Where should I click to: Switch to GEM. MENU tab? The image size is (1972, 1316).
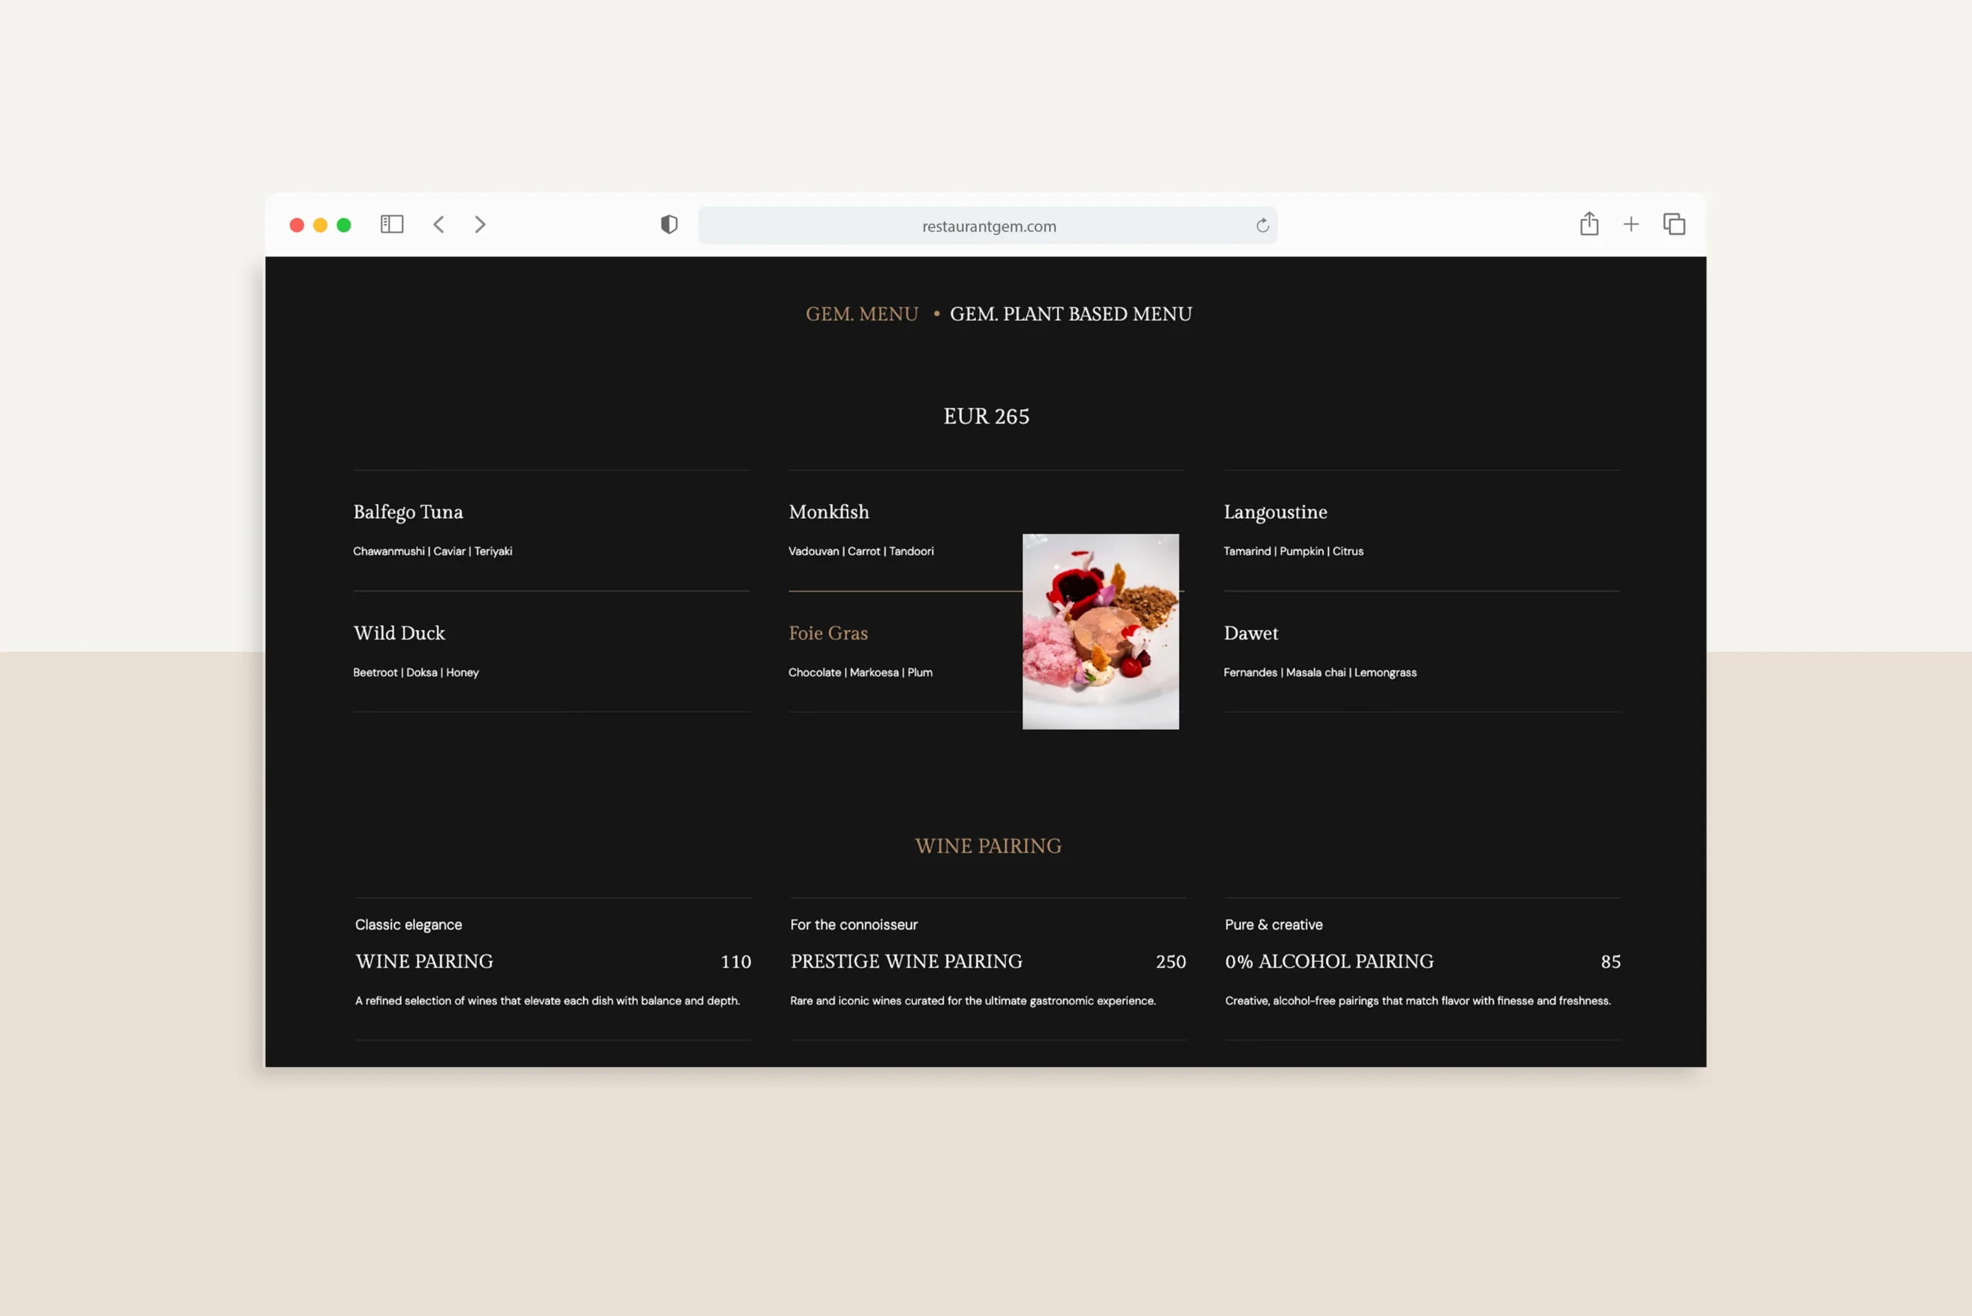point(861,314)
